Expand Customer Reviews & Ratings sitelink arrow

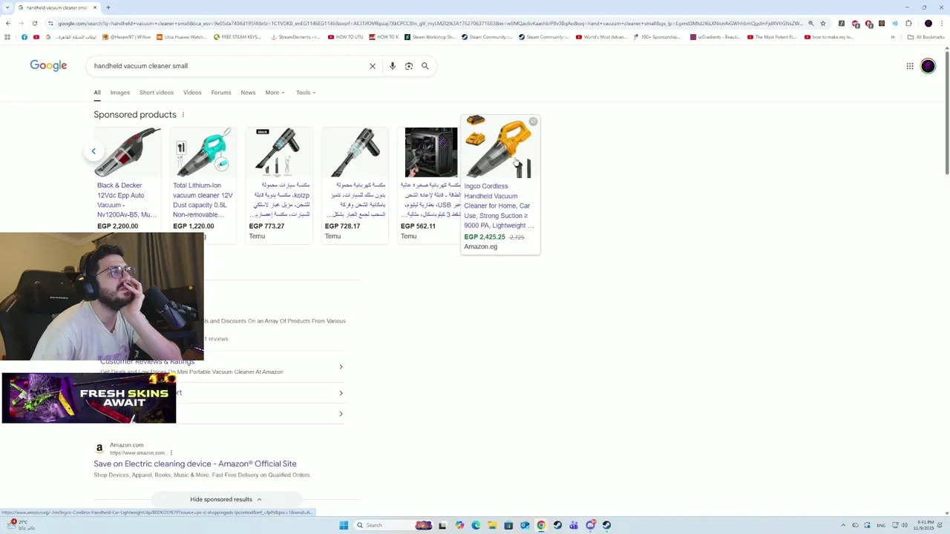(341, 367)
